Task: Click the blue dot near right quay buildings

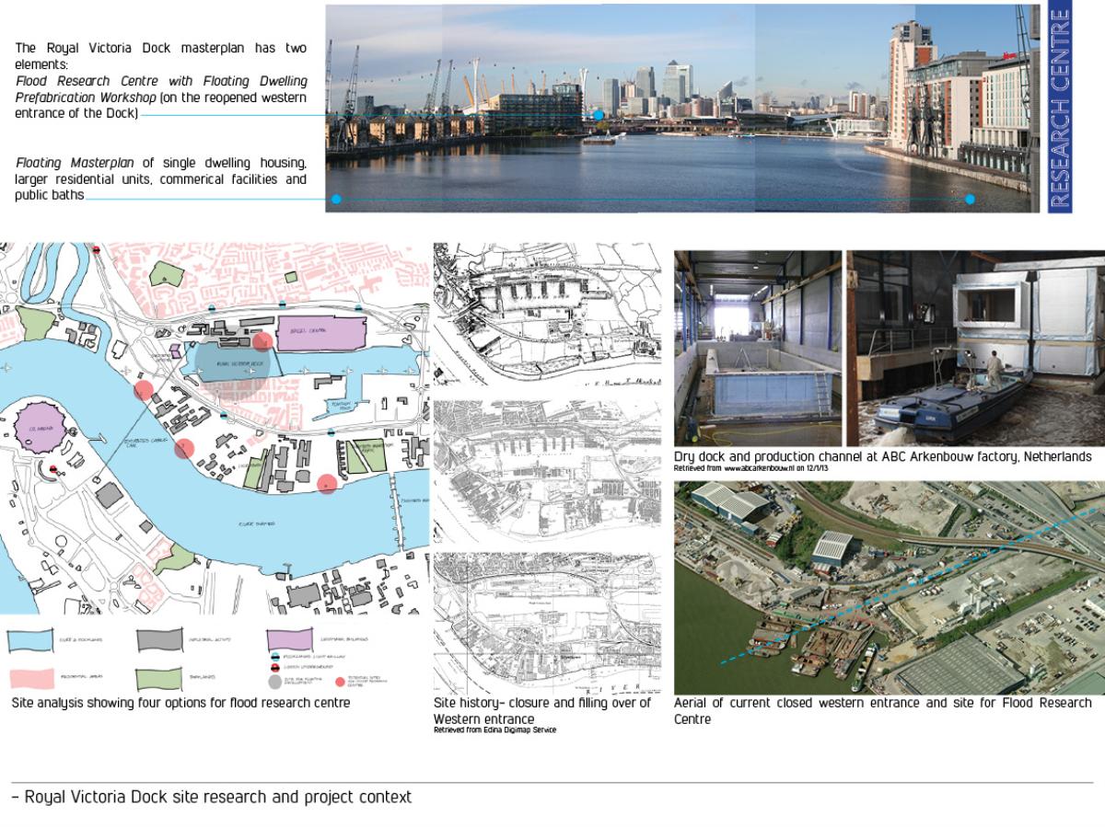Action: point(970,199)
